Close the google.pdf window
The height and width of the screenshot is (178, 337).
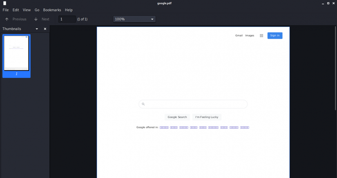[x=334, y=3]
